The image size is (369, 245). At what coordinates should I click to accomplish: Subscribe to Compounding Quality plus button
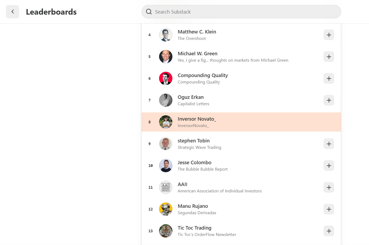329,78
